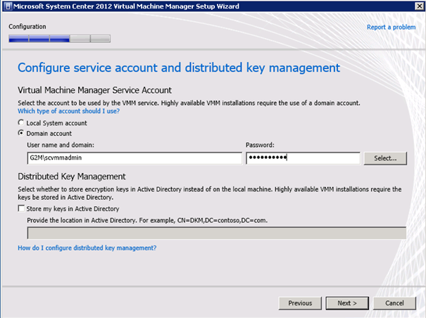
Task: Click the page heading 'Configure service account and distributed key management'
Action: 179,68
